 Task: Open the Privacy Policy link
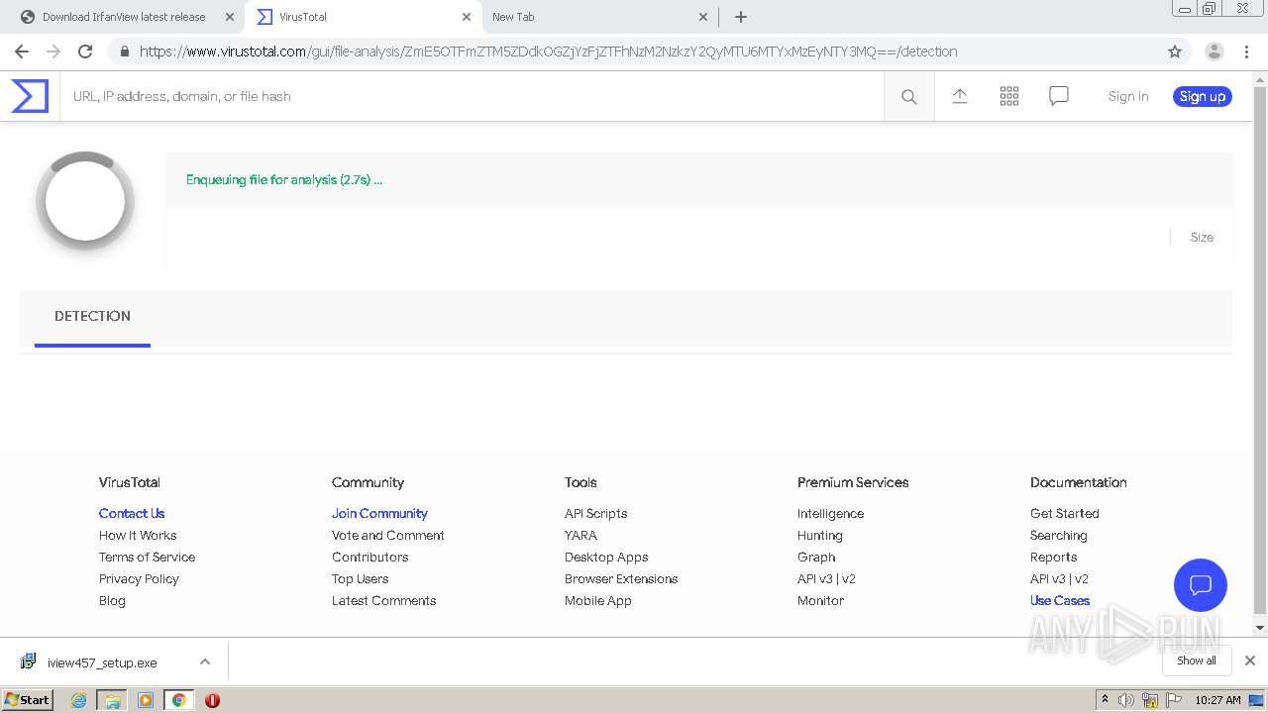[139, 578]
